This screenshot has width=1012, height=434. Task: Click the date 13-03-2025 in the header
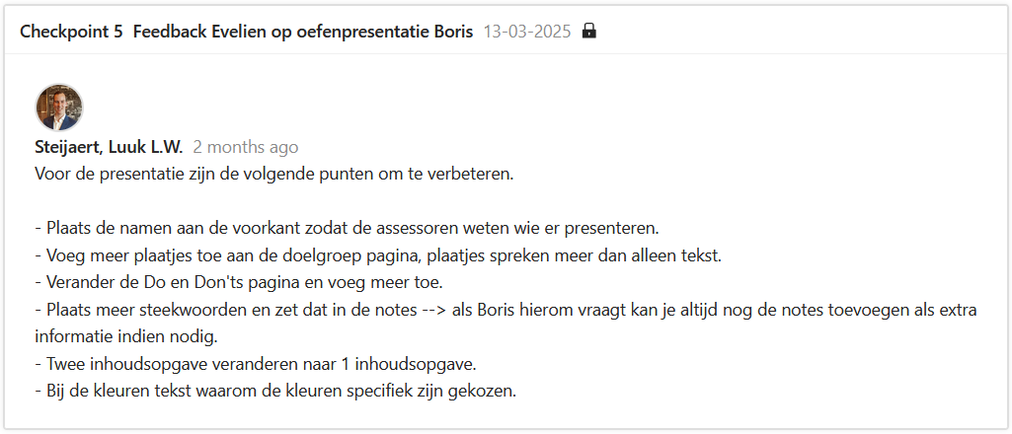(527, 31)
